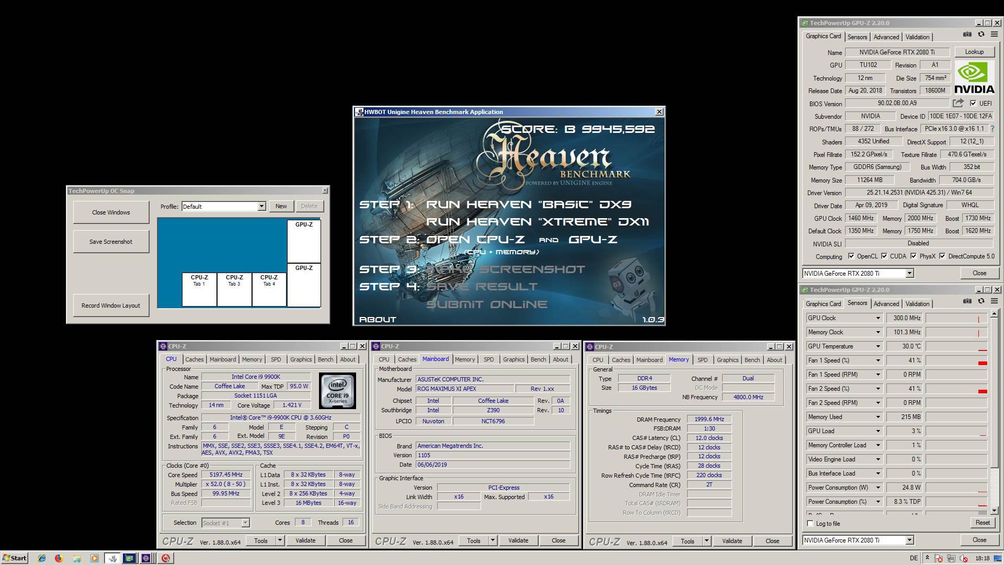Click the BIOS export share icon next to BIOS Version
This screenshot has height=565, width=1004.
coord(958,103)
